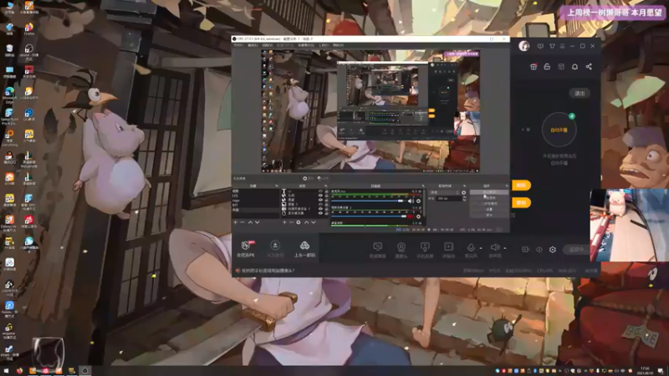Image resolution: width=669 pixels, height=376 pixels.
Task: Mute first mixer channel speaker icon
Action: pos(411,201)
